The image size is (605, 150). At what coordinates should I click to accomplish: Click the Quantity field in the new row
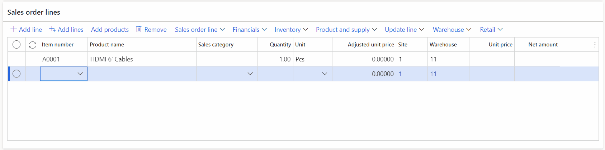point(275,74)
